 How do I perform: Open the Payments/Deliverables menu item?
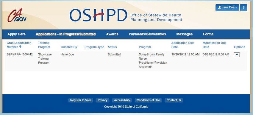[147, 34]
